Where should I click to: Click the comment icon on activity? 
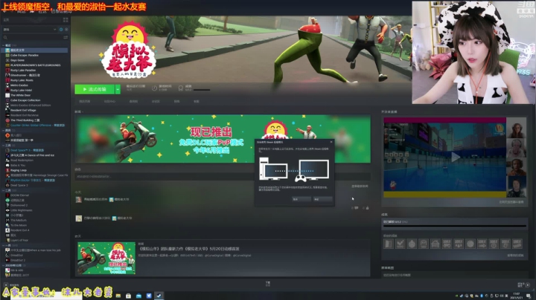[357, 208]
